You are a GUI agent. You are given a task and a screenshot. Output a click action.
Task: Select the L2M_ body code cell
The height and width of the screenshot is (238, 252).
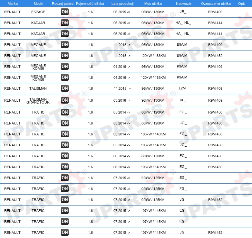click(x=183, y=88)
